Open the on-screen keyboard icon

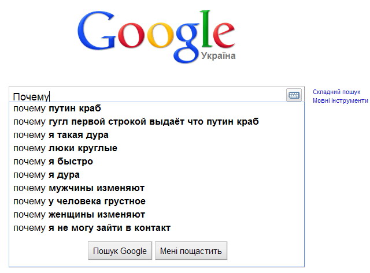pos(293,95)
